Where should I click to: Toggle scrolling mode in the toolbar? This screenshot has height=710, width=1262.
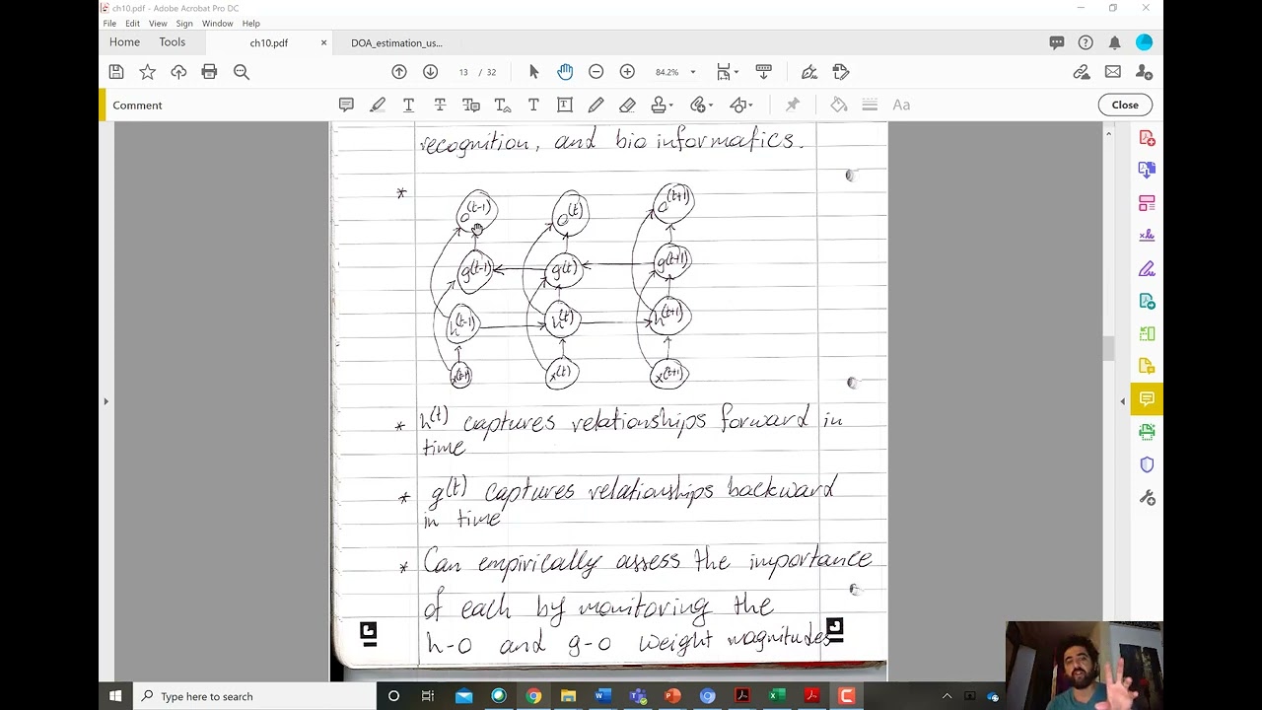click(763, 72)
